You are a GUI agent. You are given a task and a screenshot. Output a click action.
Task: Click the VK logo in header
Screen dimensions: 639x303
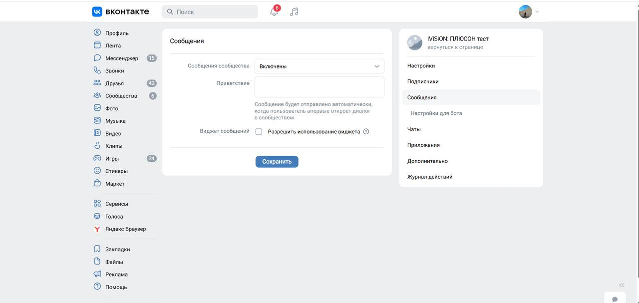(120, 11)
